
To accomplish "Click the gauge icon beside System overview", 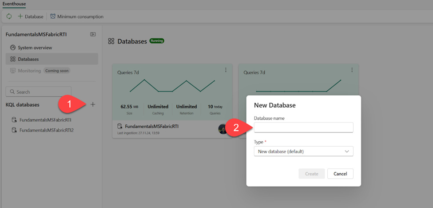I will (x=12, y=48).
